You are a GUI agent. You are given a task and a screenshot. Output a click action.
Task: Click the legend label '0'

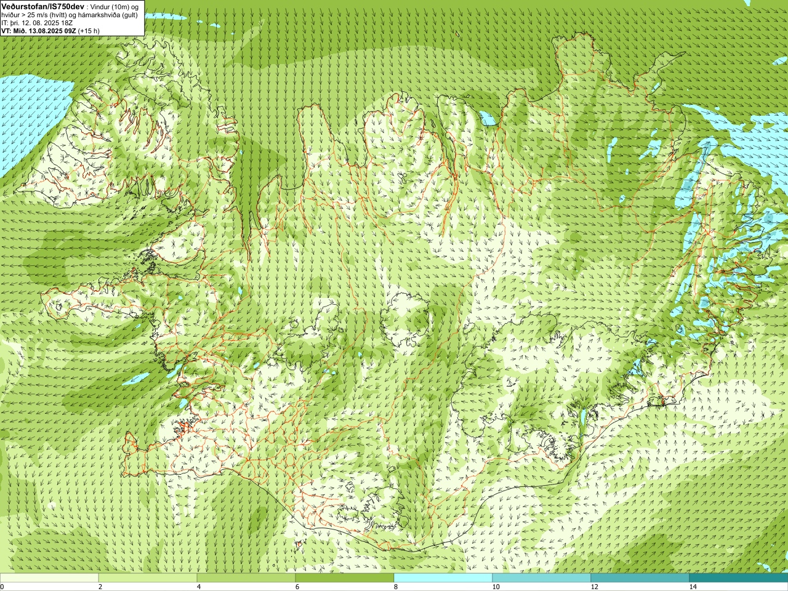tap(2, 587)
